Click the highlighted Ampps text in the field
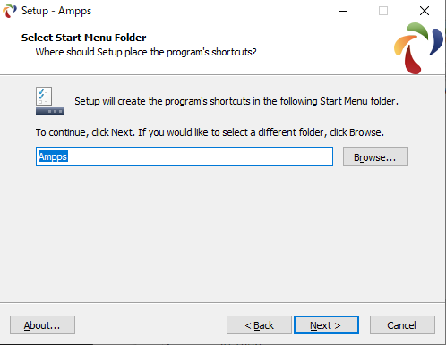446x345 pixels. click(x=53, y=156)
